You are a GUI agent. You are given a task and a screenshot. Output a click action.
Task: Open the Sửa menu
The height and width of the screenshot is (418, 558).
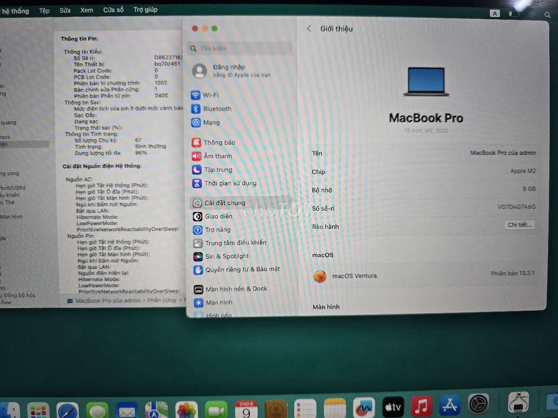[65, 10]
